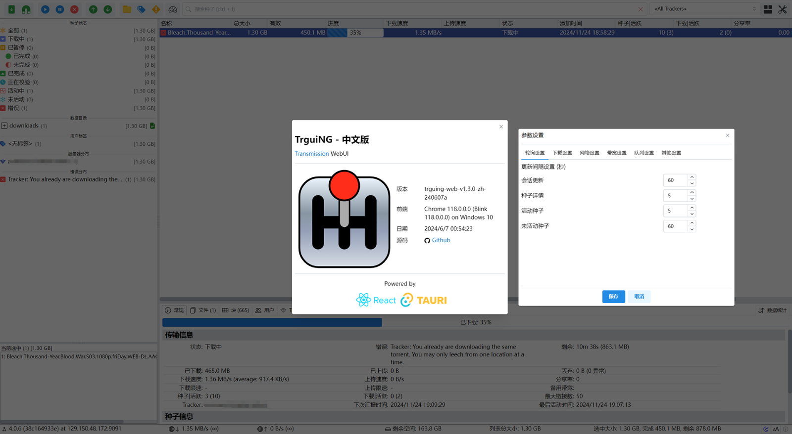Sort by the 下载速度 column header
This screenshot has height=434, width=792.
tap(413, 23)
